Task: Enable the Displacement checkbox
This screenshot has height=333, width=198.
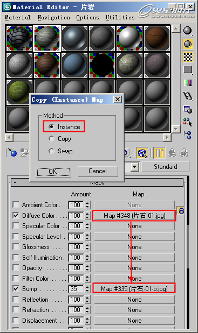Action: click(x=16, y=320)
